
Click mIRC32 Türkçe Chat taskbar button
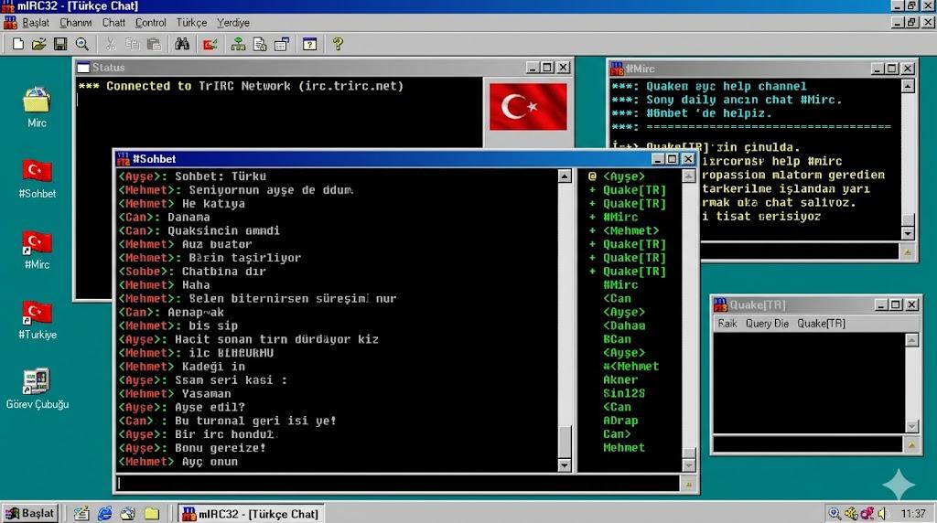tap(251, 514)
